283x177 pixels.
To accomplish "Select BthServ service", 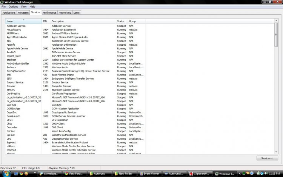I will click(x=11, y=90).
